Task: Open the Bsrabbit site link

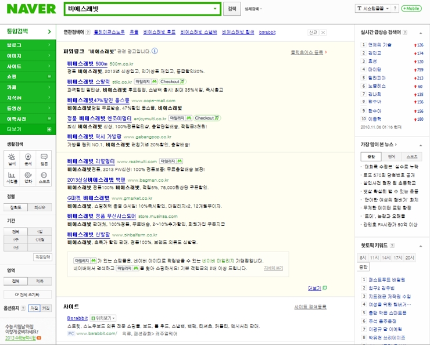Action: pyautogui.click(x=77, y=318)
